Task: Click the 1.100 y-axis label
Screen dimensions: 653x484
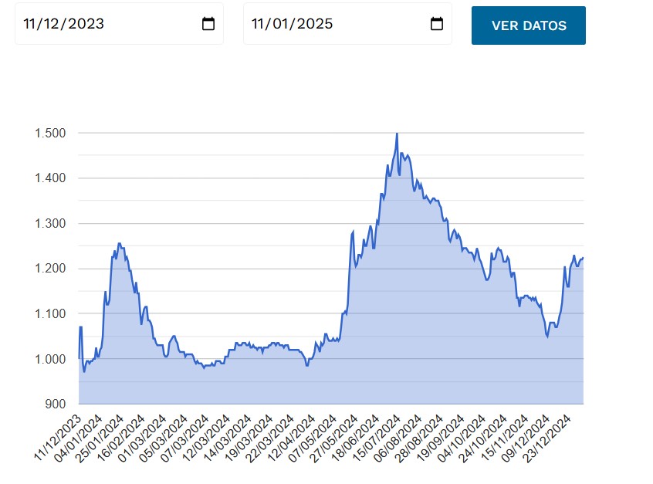Action: [x=50, y=313]
